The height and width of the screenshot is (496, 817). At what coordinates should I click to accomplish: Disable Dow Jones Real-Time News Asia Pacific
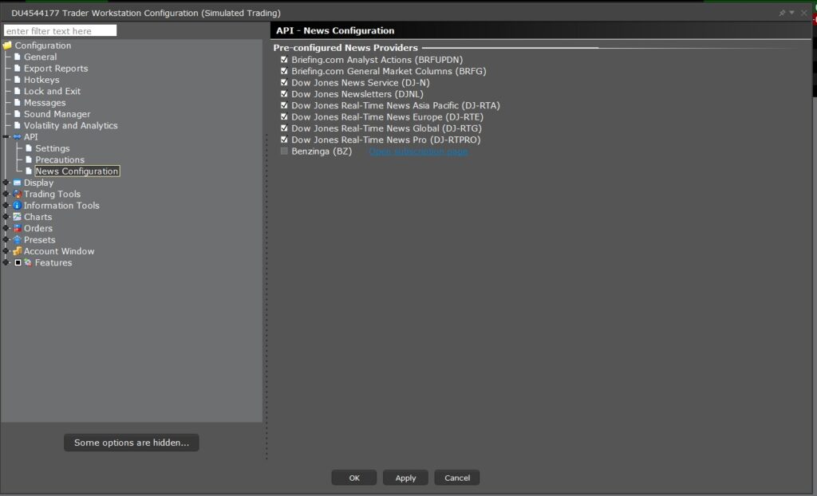[x=284, y=106]
